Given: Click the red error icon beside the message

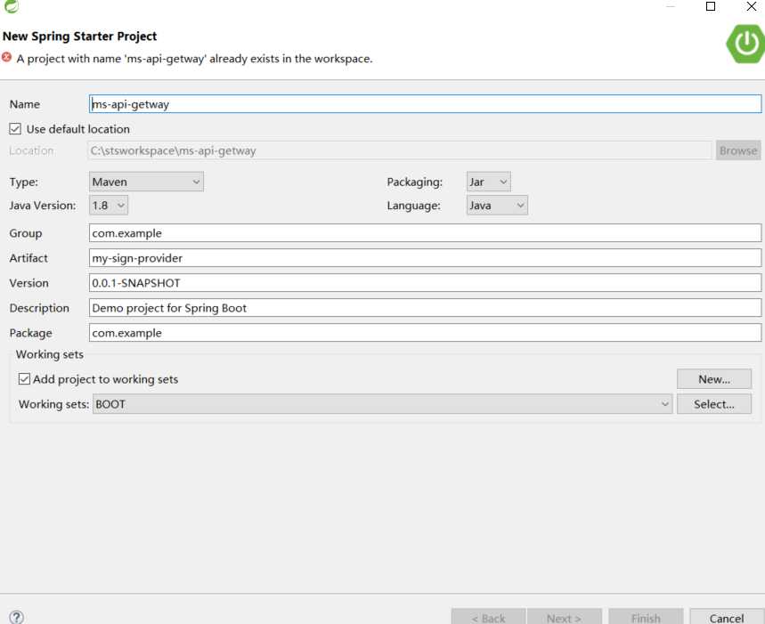Looking at the screenshot, I should click(7, 58).
